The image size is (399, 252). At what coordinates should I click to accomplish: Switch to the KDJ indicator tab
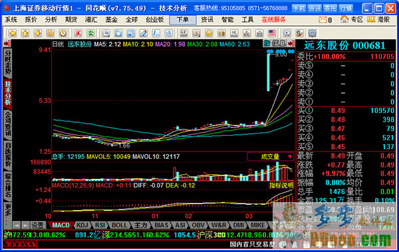[82, 225]
